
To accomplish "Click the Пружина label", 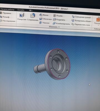I will pos(7,13).
